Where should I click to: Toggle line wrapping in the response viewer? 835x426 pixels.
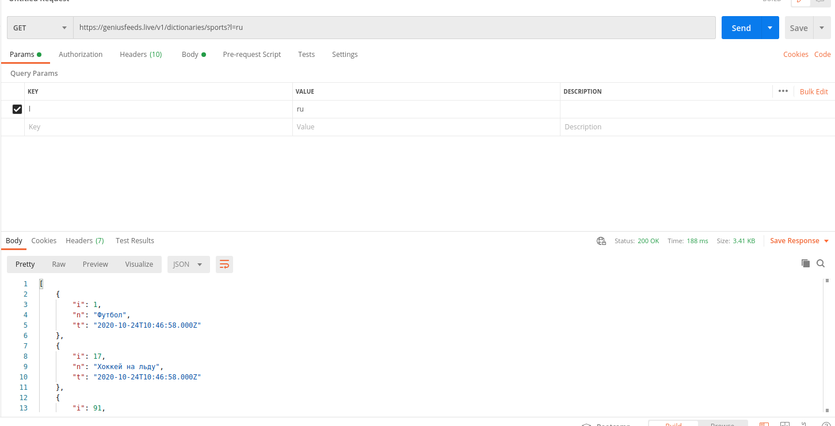coord(224,264)
